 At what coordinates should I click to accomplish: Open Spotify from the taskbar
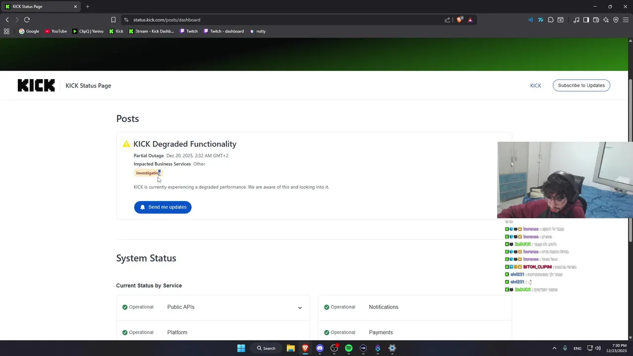click(x=349, y=348)
